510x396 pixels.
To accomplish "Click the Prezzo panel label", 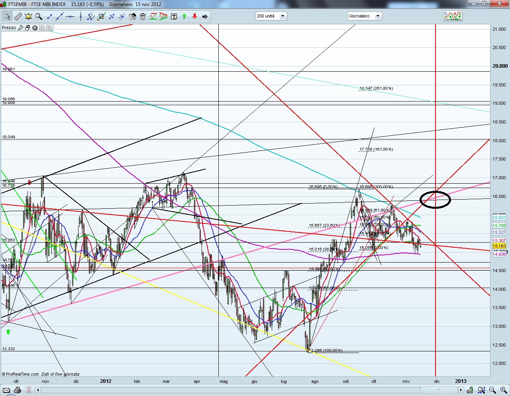I will [9, 27].
